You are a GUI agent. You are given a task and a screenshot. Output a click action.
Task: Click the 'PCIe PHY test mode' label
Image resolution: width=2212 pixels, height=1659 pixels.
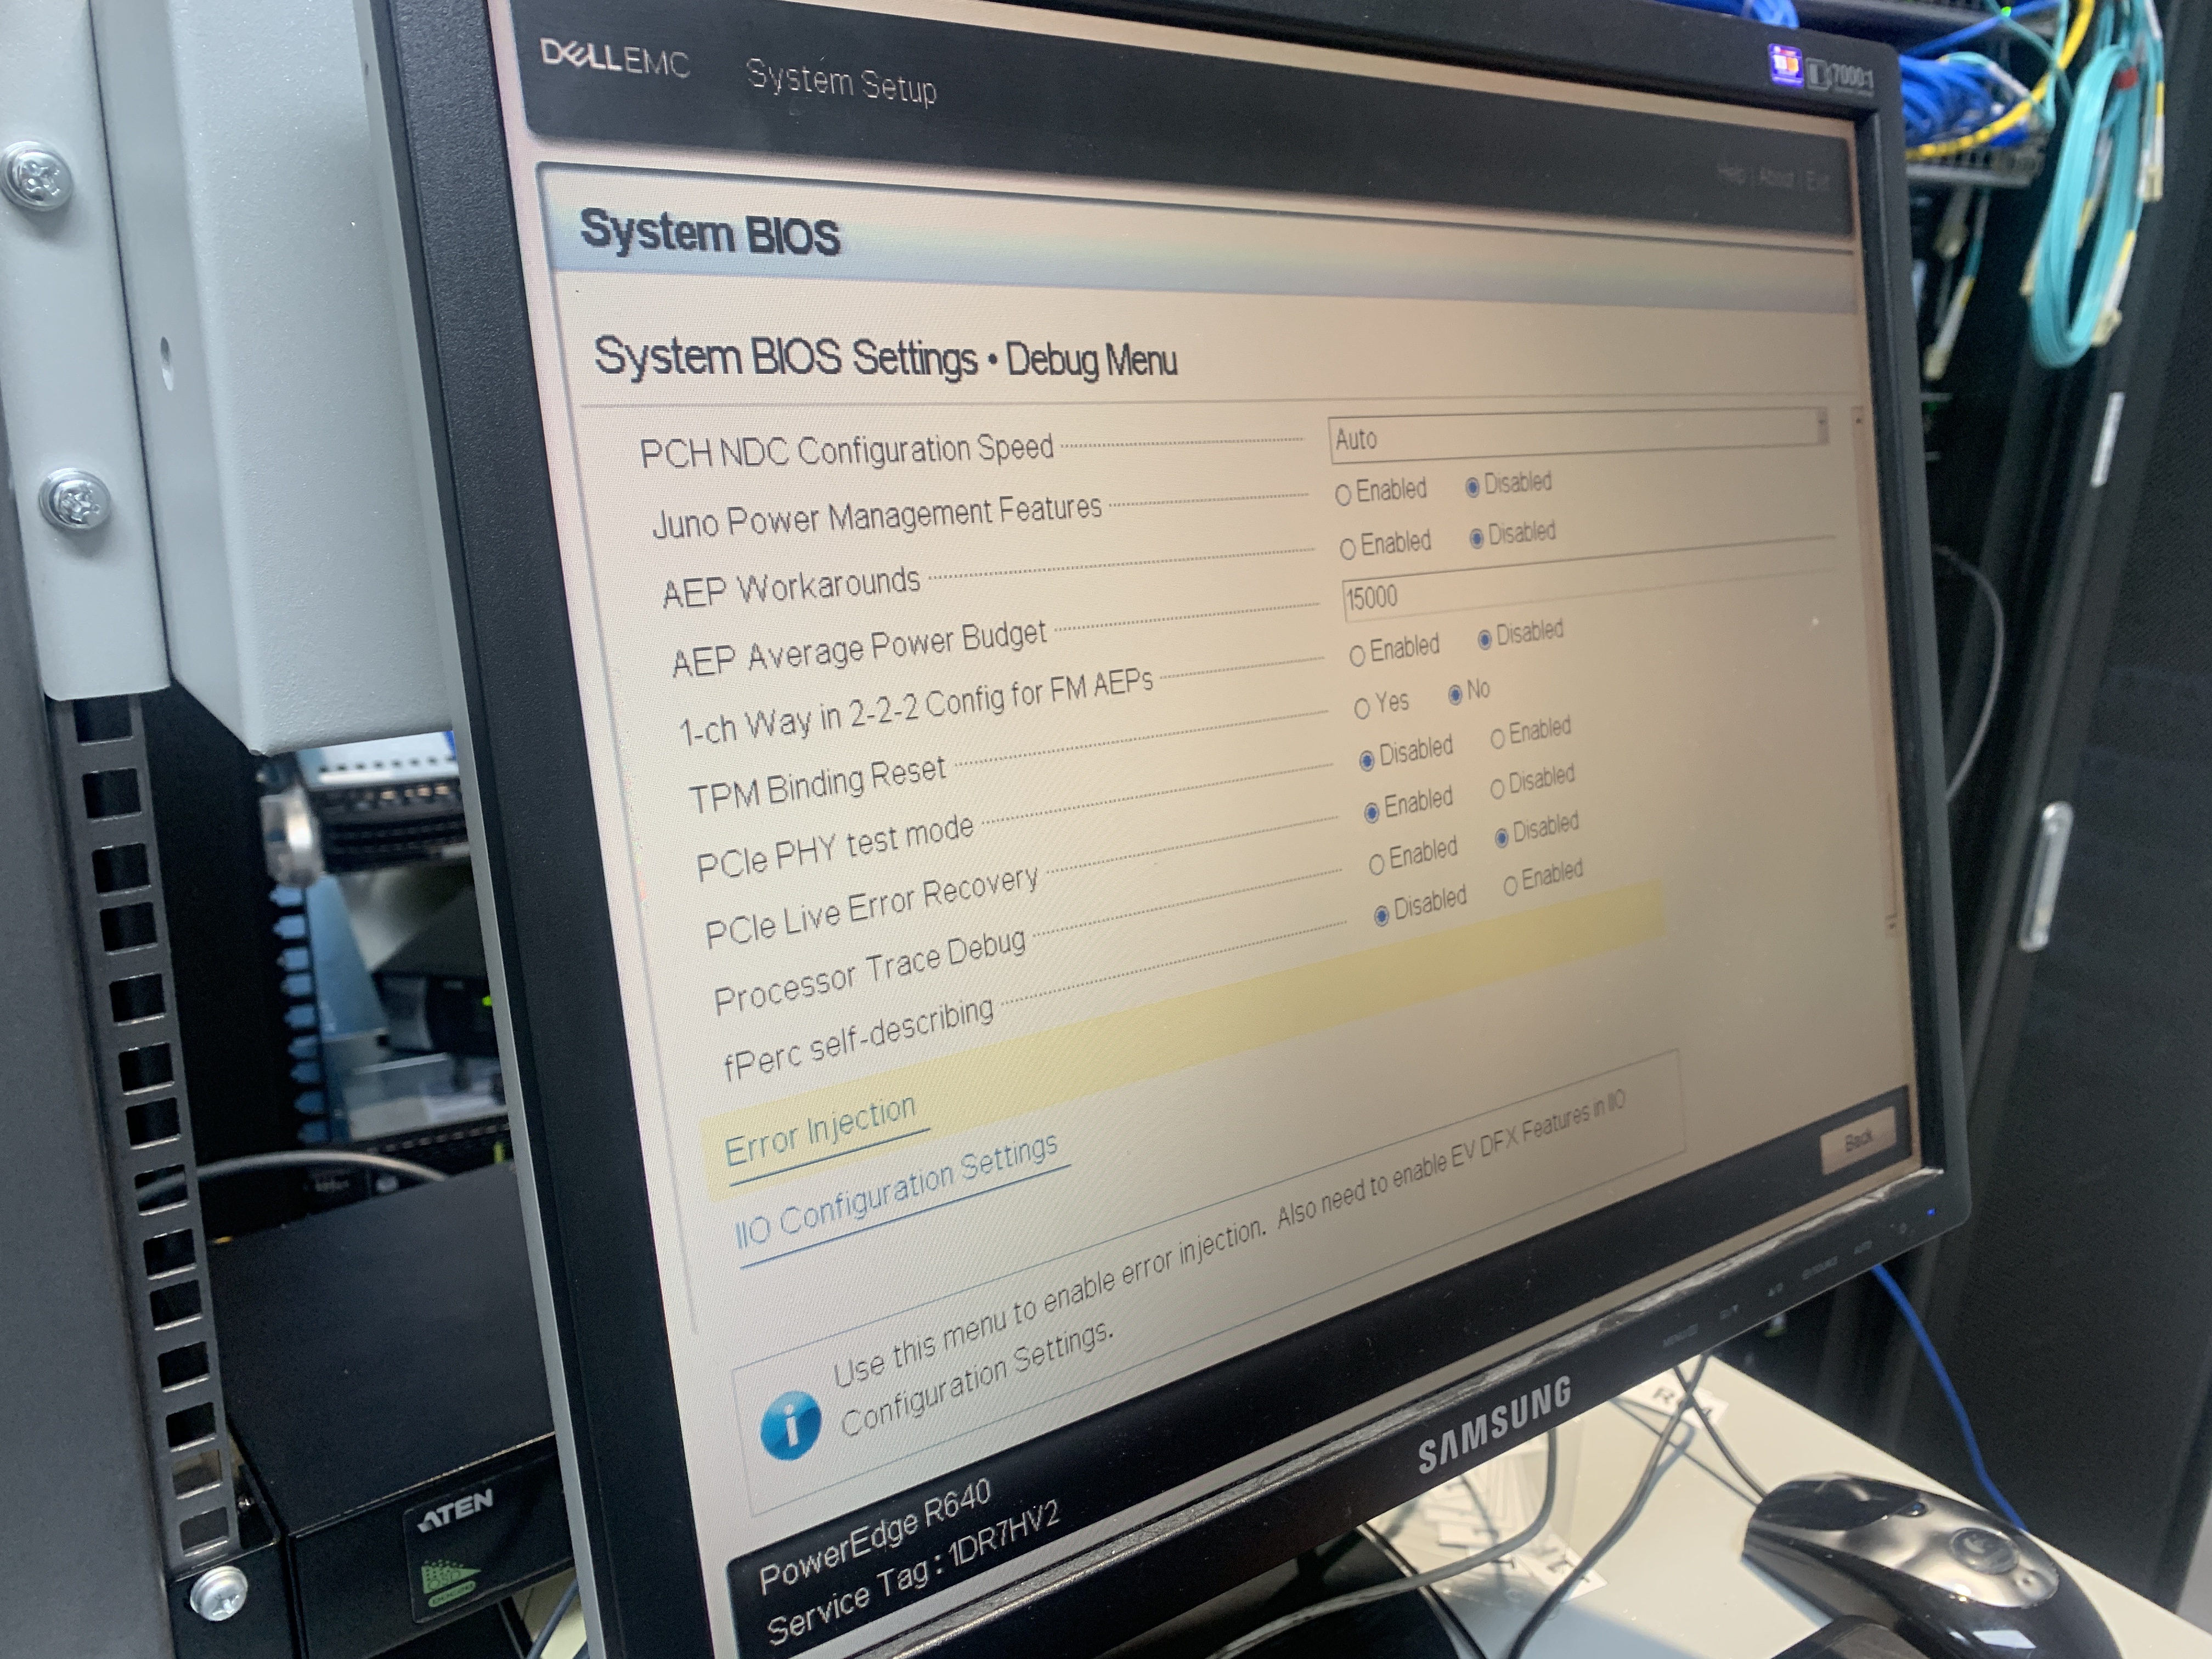tap(834, 848)
